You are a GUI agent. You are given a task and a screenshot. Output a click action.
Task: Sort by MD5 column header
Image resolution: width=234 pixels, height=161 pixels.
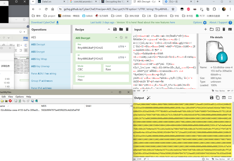pyautogui.click(x=62, y=106)
